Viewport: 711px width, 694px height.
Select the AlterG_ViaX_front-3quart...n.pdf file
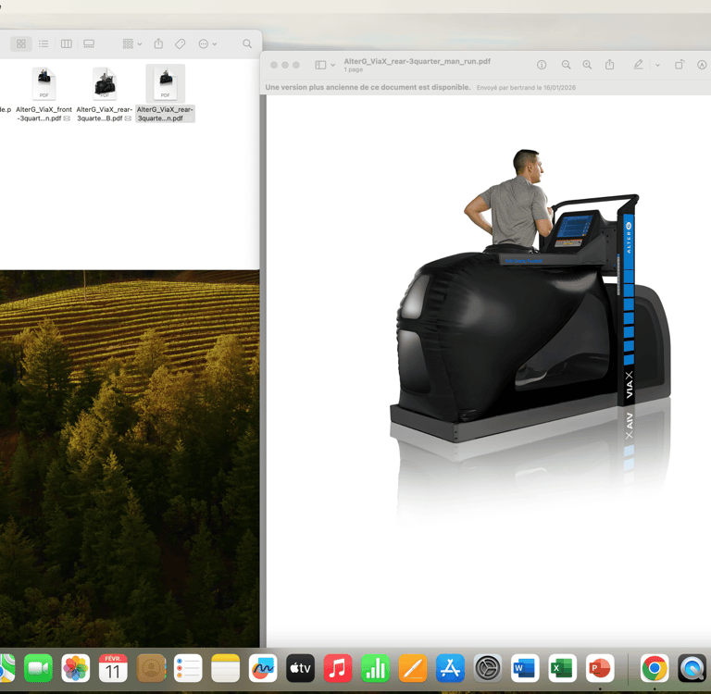click(x=44, y=93)
